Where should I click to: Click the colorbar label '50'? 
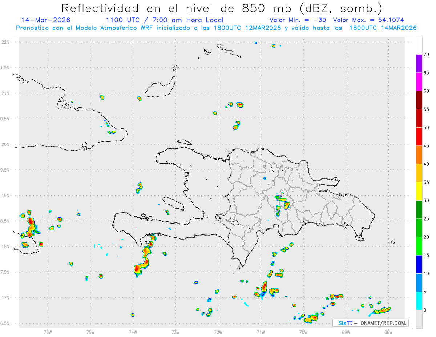pyautogui.click(x=426, y=128)
